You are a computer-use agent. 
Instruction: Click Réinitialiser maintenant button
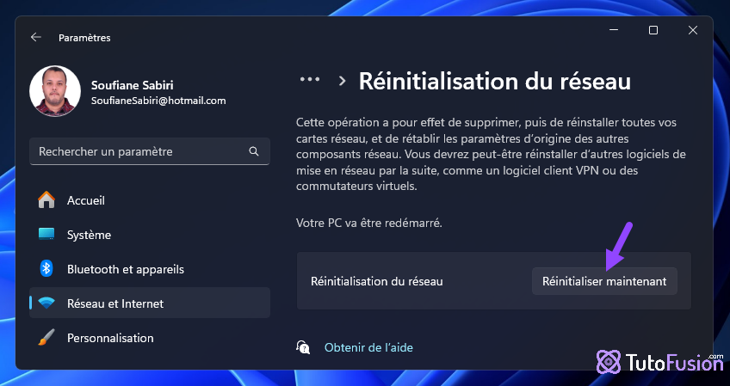click(x=604, y=281)
